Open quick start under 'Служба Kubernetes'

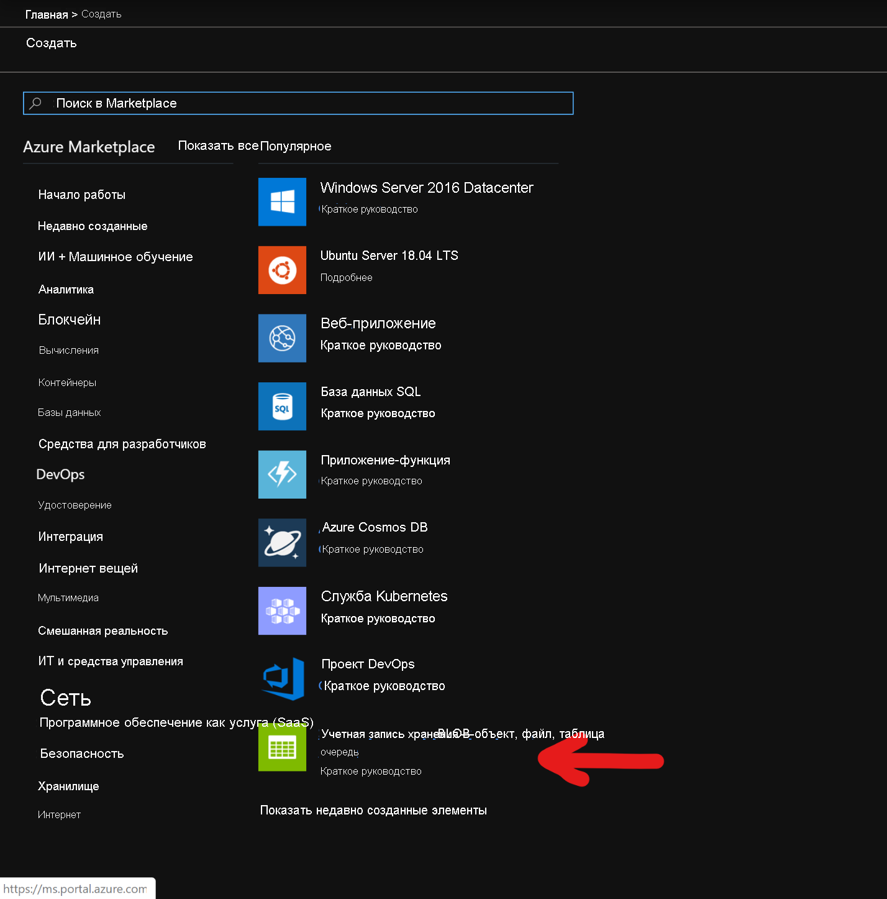pyautogui.click(x=378, y=619)
